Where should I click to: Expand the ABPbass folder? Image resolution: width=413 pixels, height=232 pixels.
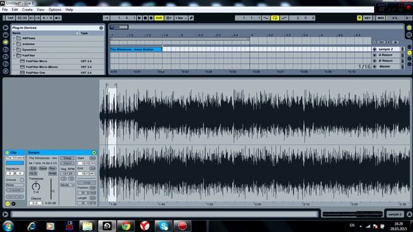click(x=14, y=38)
